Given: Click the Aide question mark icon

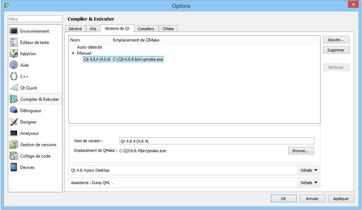Looking at the screenshot, I should 13,65.
